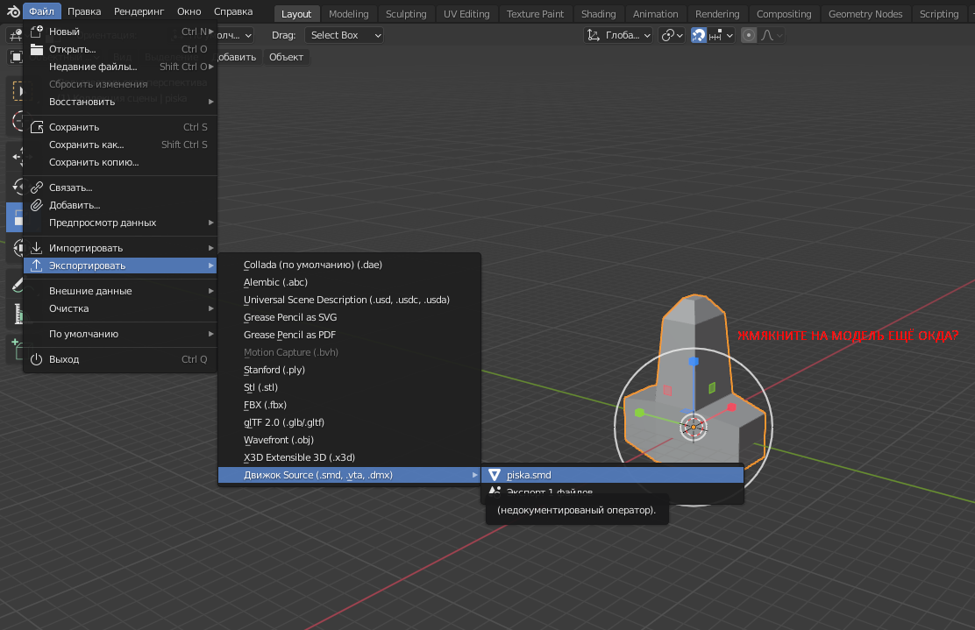
Task: Click the green plane scale gizmo square
Action: point(712,387)
